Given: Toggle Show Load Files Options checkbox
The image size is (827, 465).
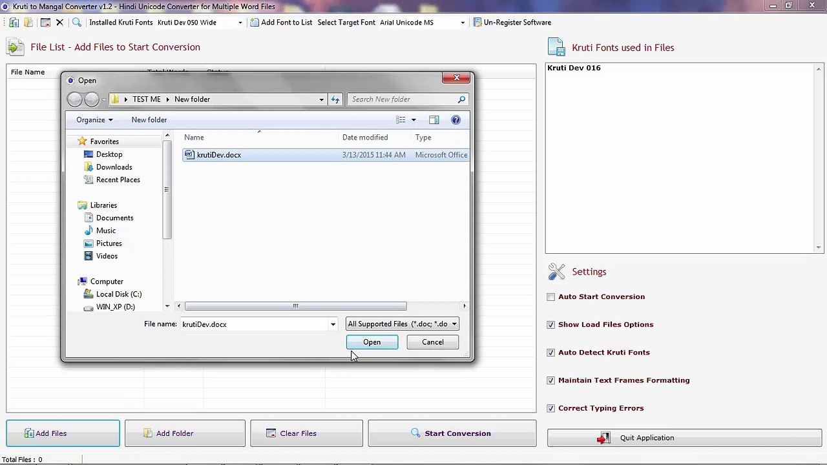Looking at the screenshot, I should pyautogui.click(x=551, y=325).
